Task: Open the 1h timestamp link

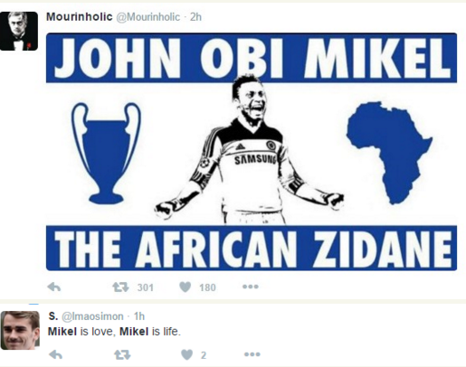Action: click(x=139, y=316)
